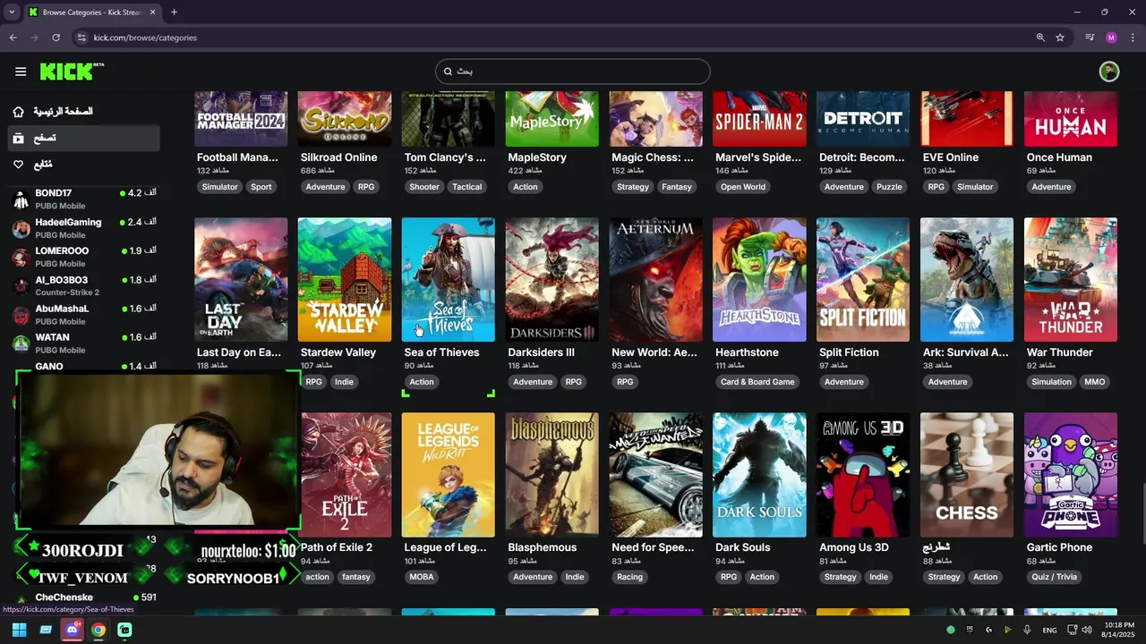Image resolution: width=1146 pixels, height=644 pixels.
Task: Open BOND17 channel in sidebar
Action: point(85,199)
